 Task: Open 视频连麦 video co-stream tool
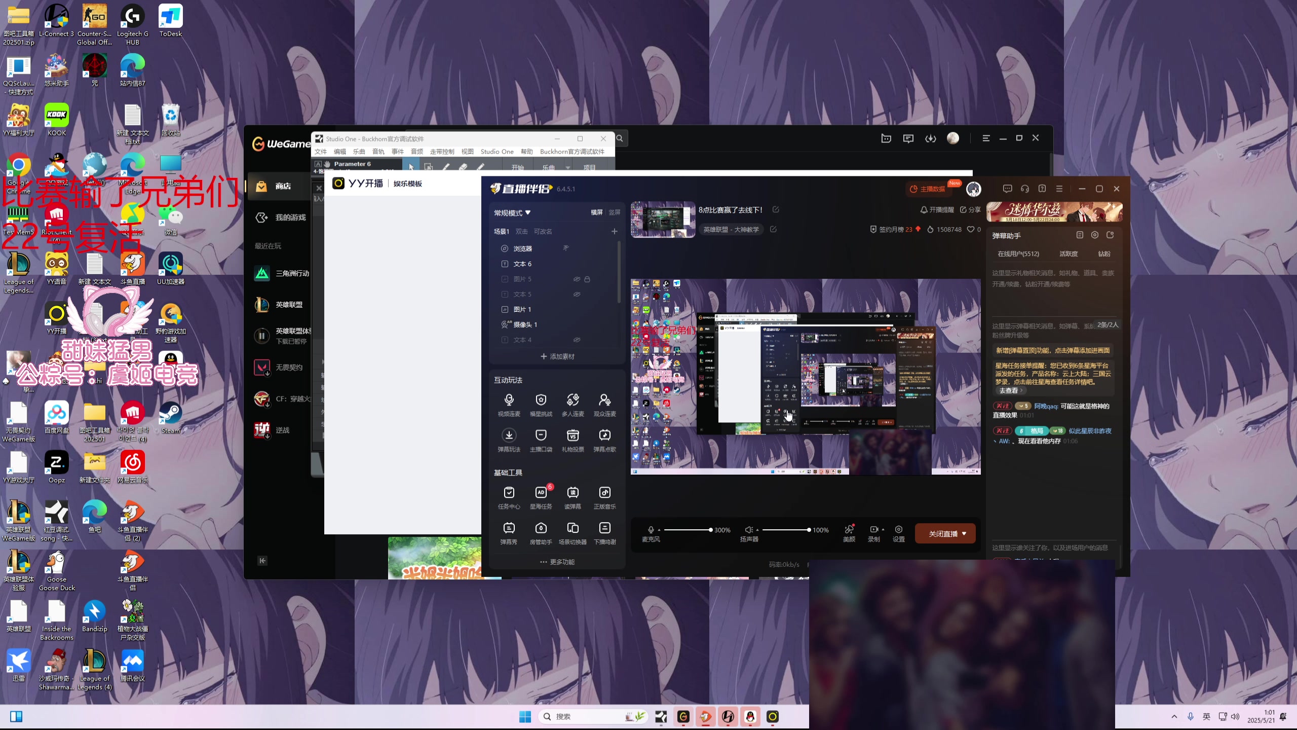[x=509, y=405]
